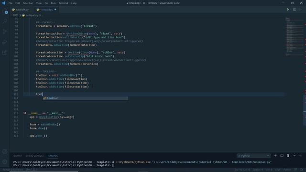Expand the breadcrumb chevron after notepad.py
The image size is (306, 172).
tap(40, 15)
